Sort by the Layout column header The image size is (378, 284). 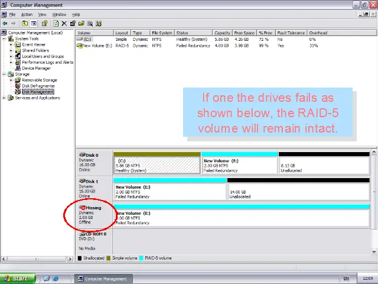point(122,33)
